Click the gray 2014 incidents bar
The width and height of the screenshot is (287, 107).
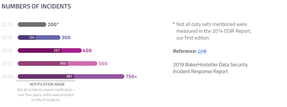(x=32, y=25)
